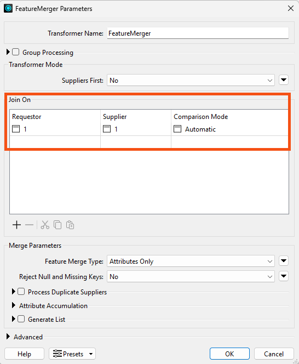Screen dimensions: 299x364
Task: Enable Process Duplicate Suppliers checkbox
Action: pos(21,291)
